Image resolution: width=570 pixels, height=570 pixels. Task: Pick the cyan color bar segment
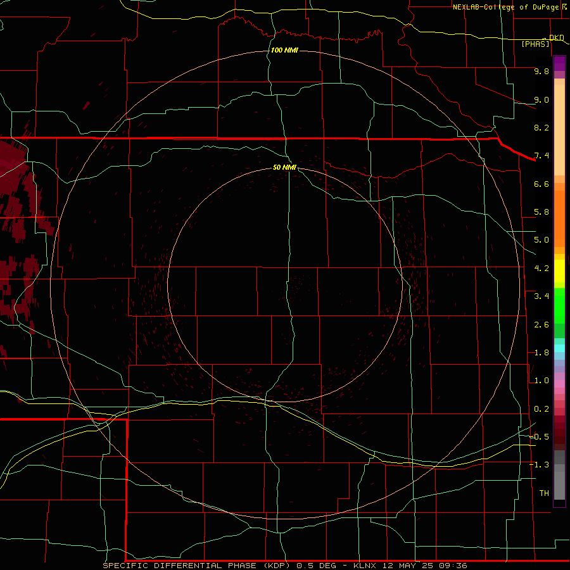tap(559, 348)
